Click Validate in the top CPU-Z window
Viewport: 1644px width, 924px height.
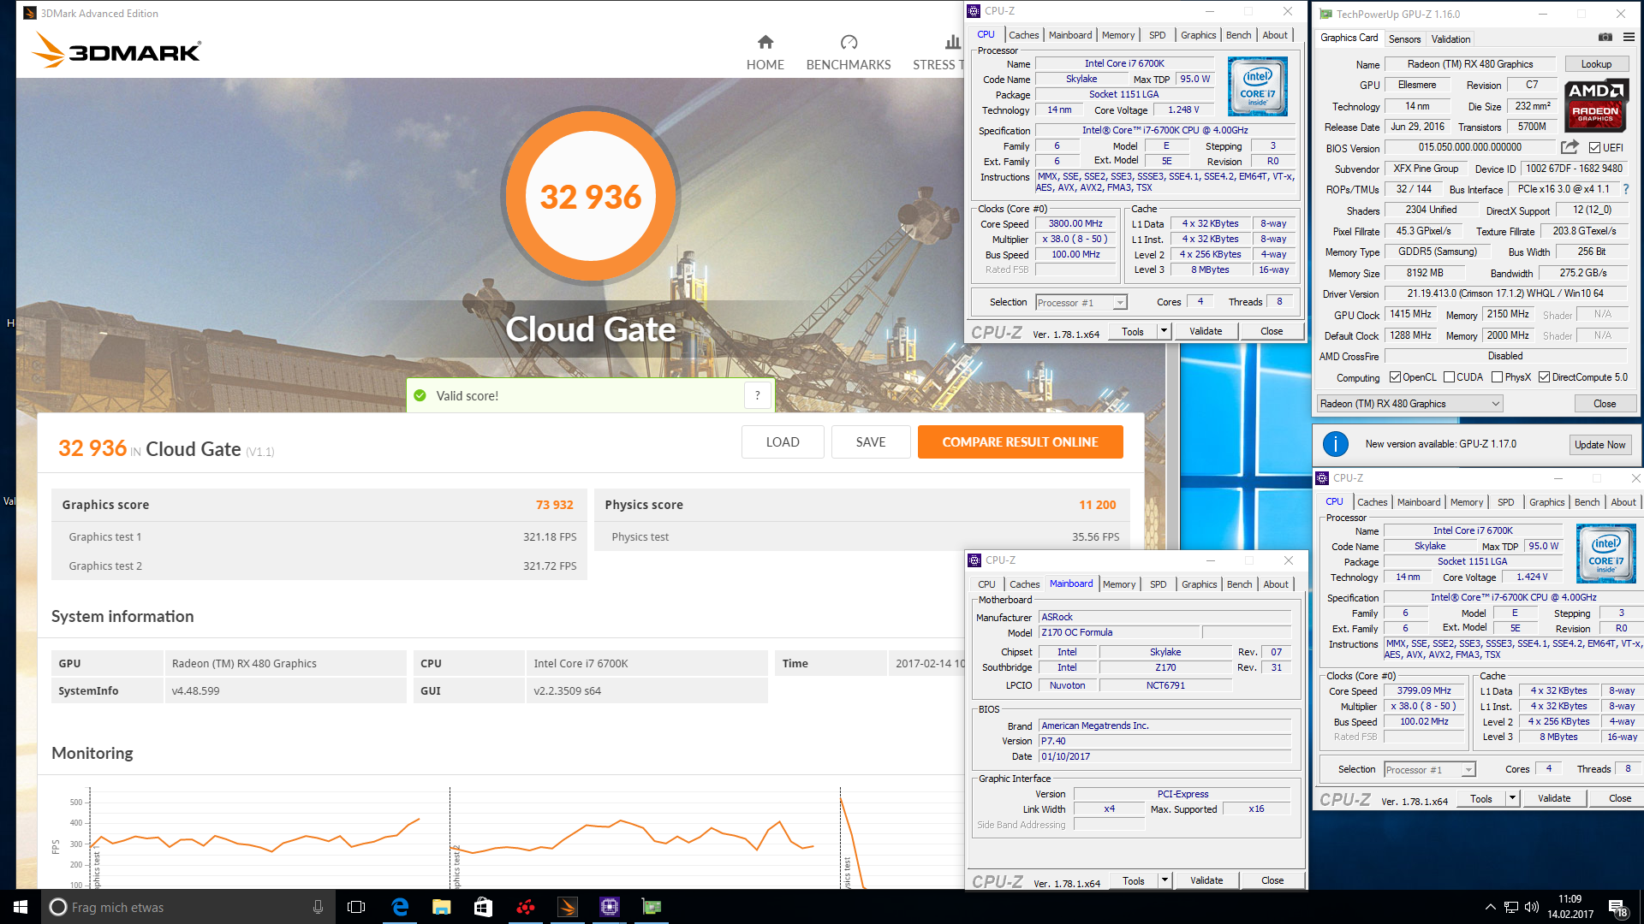point(1206,331)
